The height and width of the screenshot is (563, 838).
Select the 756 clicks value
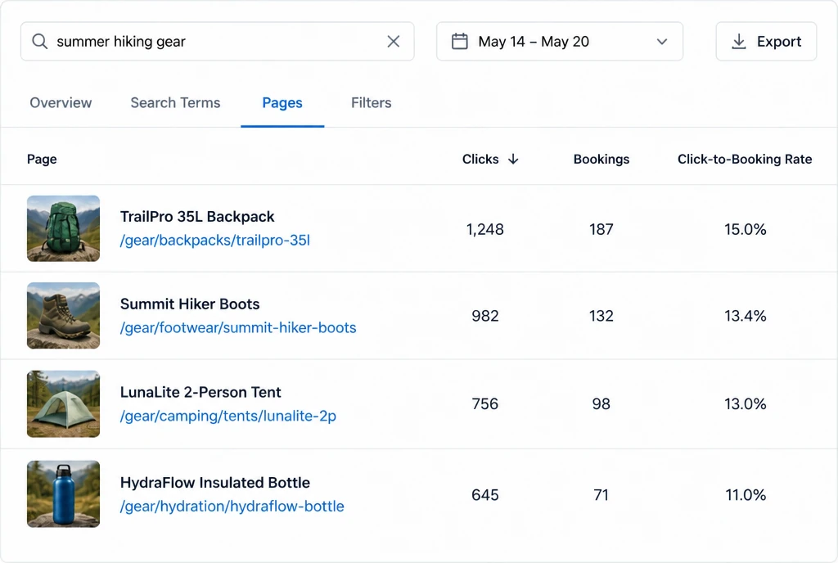[484, 403]
